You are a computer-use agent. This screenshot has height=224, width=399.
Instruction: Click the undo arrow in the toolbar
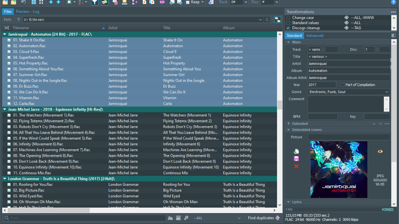point(24,2)
